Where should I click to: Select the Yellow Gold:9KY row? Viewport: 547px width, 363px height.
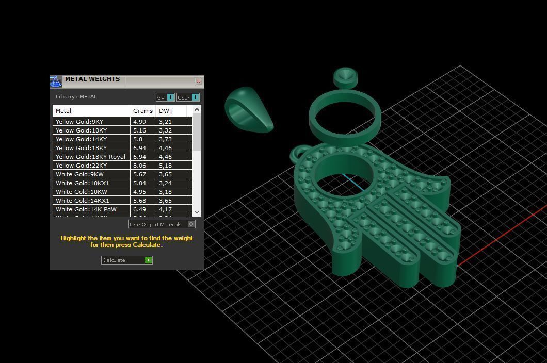pyautogui.click(x=122, y=122)
